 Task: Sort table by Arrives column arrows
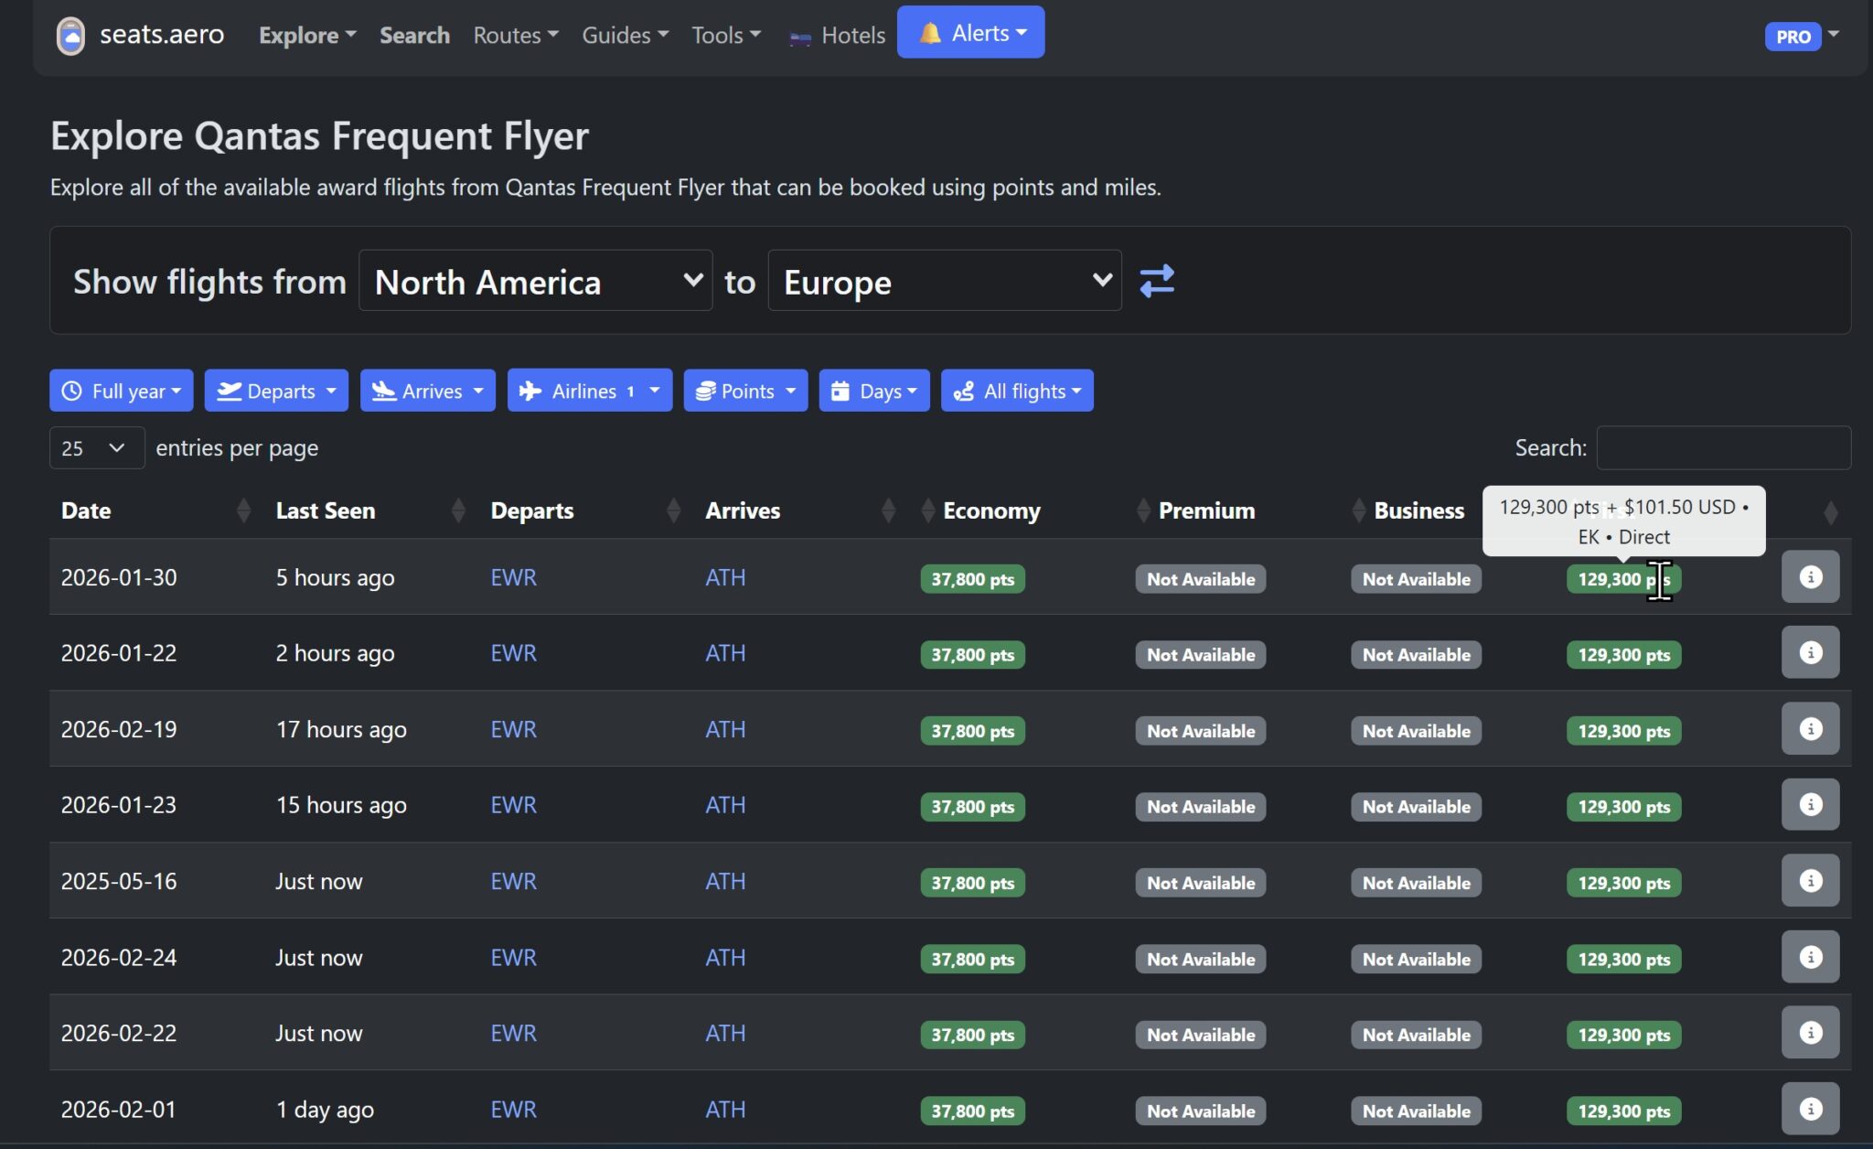tap(888, 510)
